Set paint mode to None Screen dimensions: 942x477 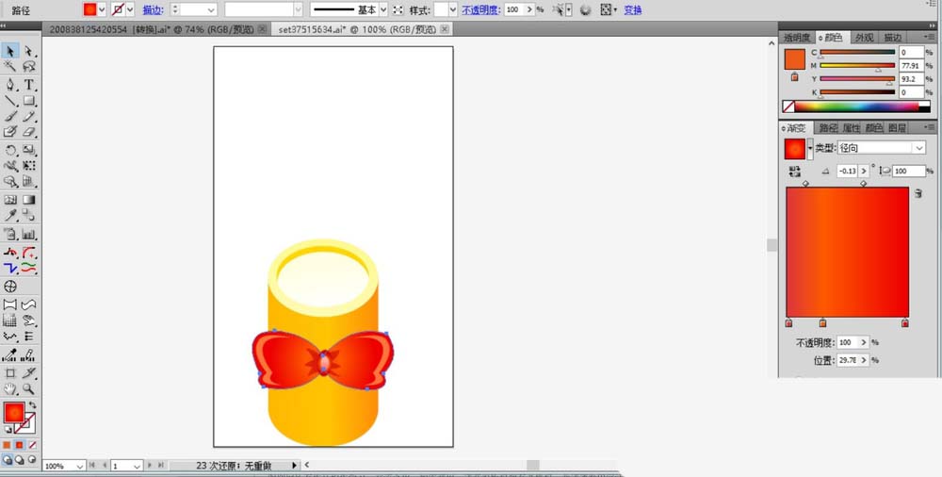click(32, 445)
